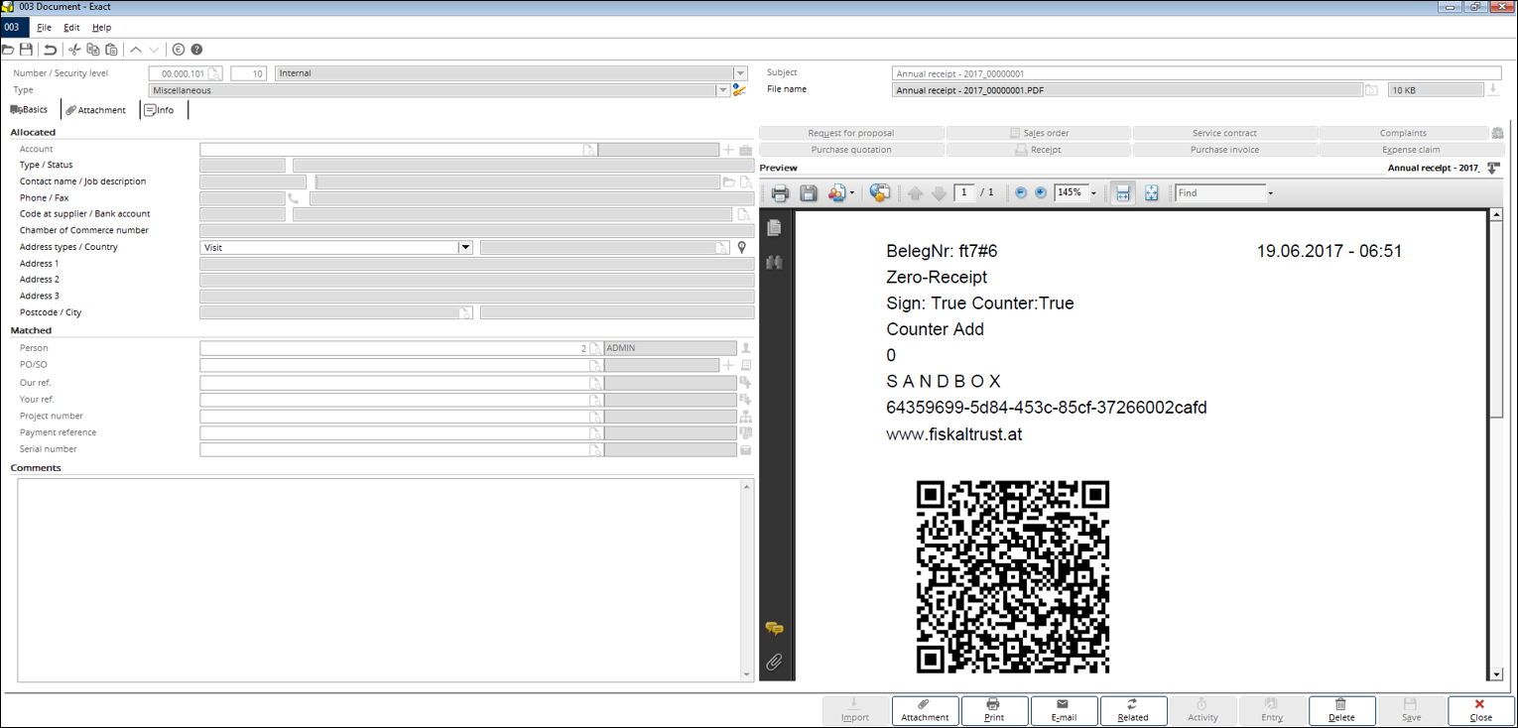This screenshot has width=1518, height=728.
Task: Expand the Internal security level dropdown
Action: 740,73
